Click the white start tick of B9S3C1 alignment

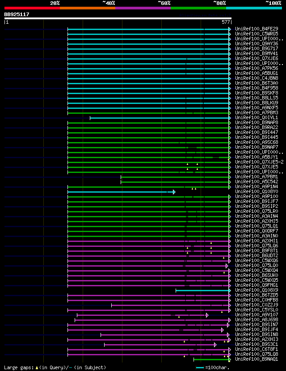pyautogui.click(x=104, y=345)
